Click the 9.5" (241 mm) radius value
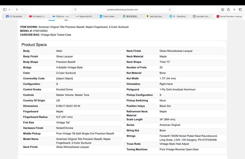The height and width of the screenshot is (159, 245). pyautogui.click(x=64, y=117)
